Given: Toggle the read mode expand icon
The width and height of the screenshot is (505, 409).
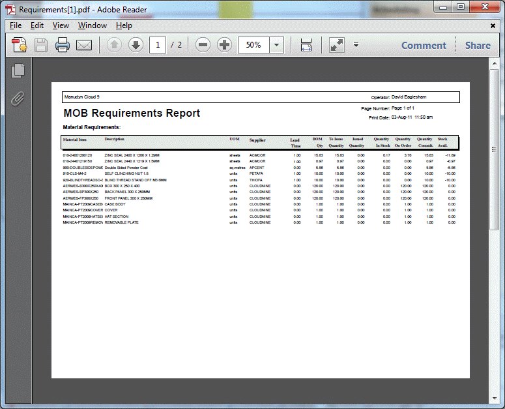Looking at the screenshot, I should pyautogui.click(x=336, y=45).
